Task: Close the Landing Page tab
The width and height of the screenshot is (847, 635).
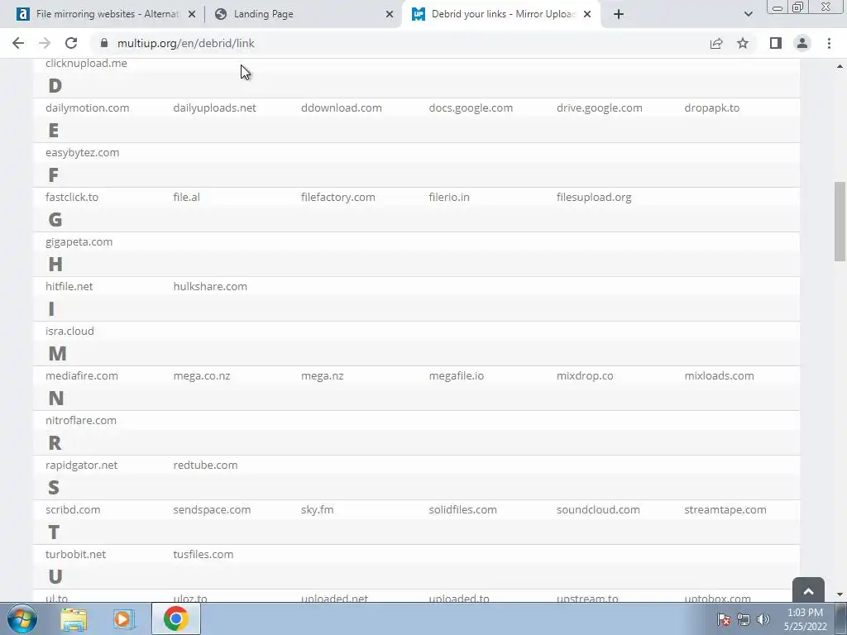Action: 390,14
